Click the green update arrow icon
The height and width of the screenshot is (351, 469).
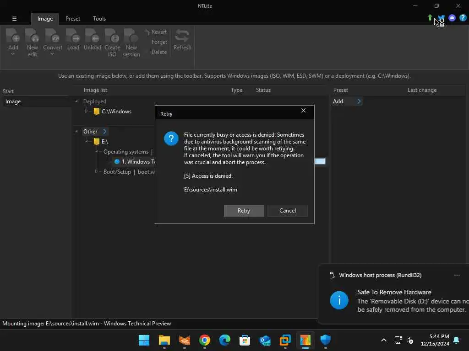[x=430, y=18]
